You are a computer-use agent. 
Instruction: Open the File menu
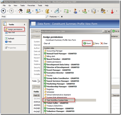pos(4,5)
